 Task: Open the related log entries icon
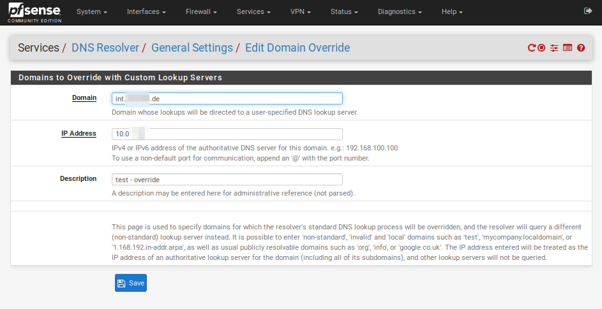[x=568, y=48]
